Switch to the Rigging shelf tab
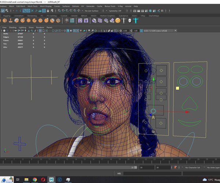 click(x=7, y=16)
